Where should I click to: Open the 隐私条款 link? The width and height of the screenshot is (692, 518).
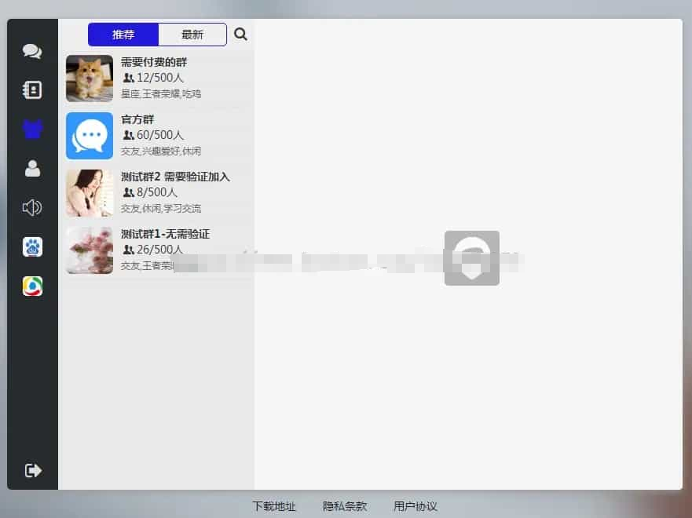coord(345,506)
